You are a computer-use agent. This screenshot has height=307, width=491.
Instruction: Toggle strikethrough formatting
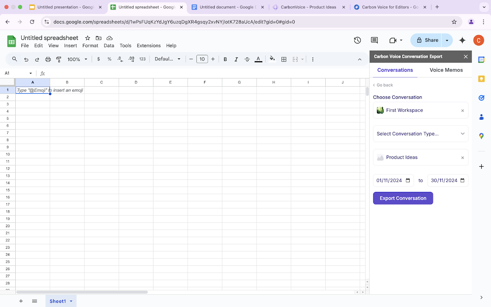tap(247, 59)
